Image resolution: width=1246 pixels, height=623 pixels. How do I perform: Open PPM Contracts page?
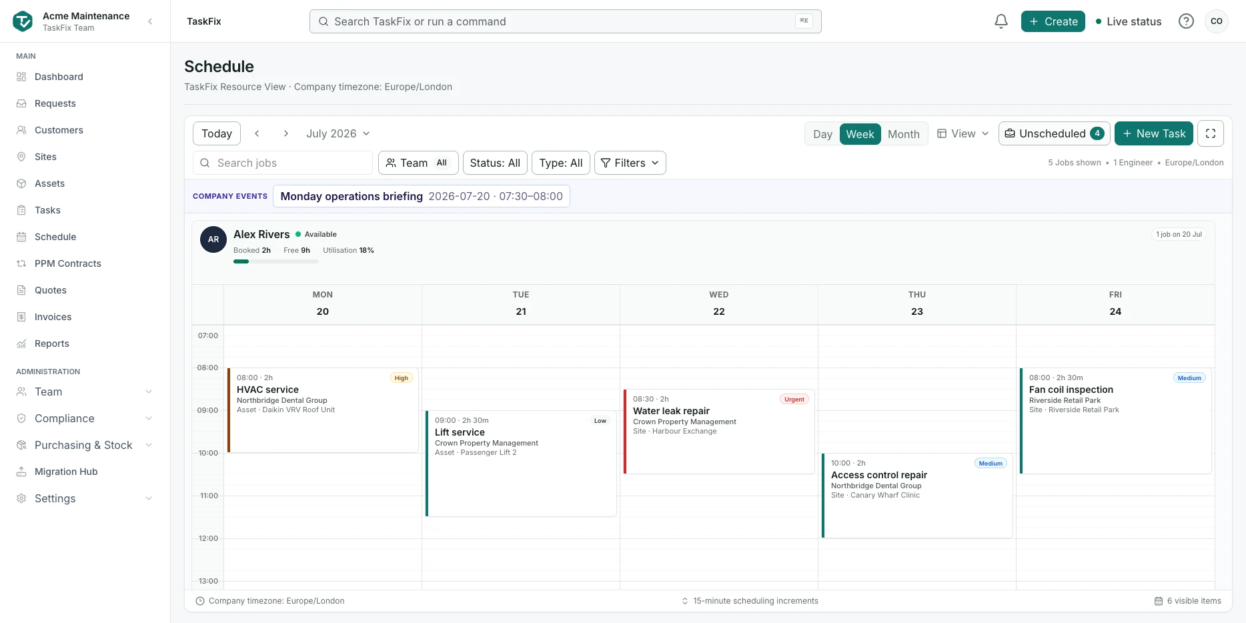(x=85, y=263)
